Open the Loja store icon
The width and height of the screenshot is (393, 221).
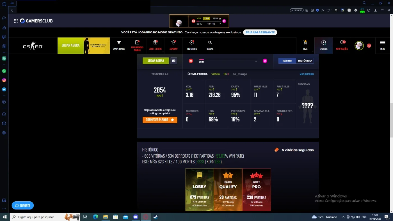[x=305, y=45]
